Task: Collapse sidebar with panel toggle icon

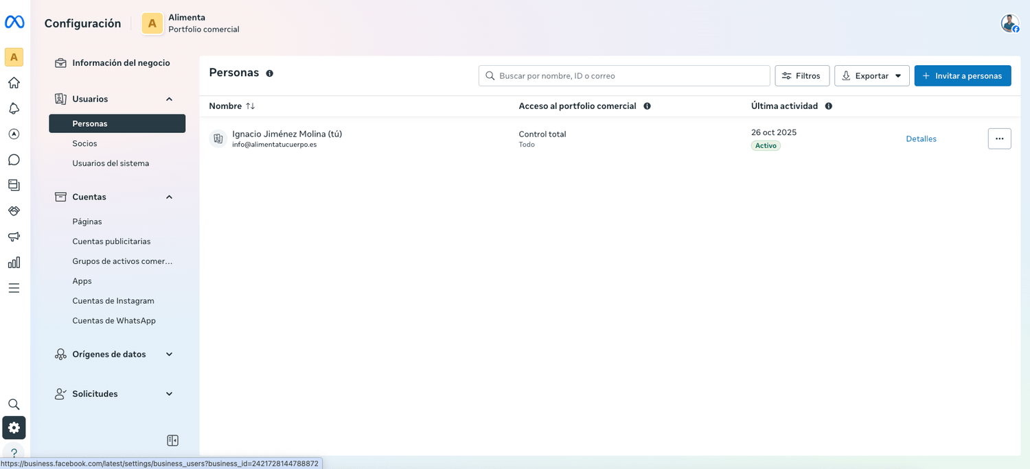Action: pos(173,440)
